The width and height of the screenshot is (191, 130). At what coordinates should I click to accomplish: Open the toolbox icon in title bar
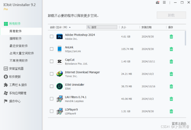(x=157, y=2)
